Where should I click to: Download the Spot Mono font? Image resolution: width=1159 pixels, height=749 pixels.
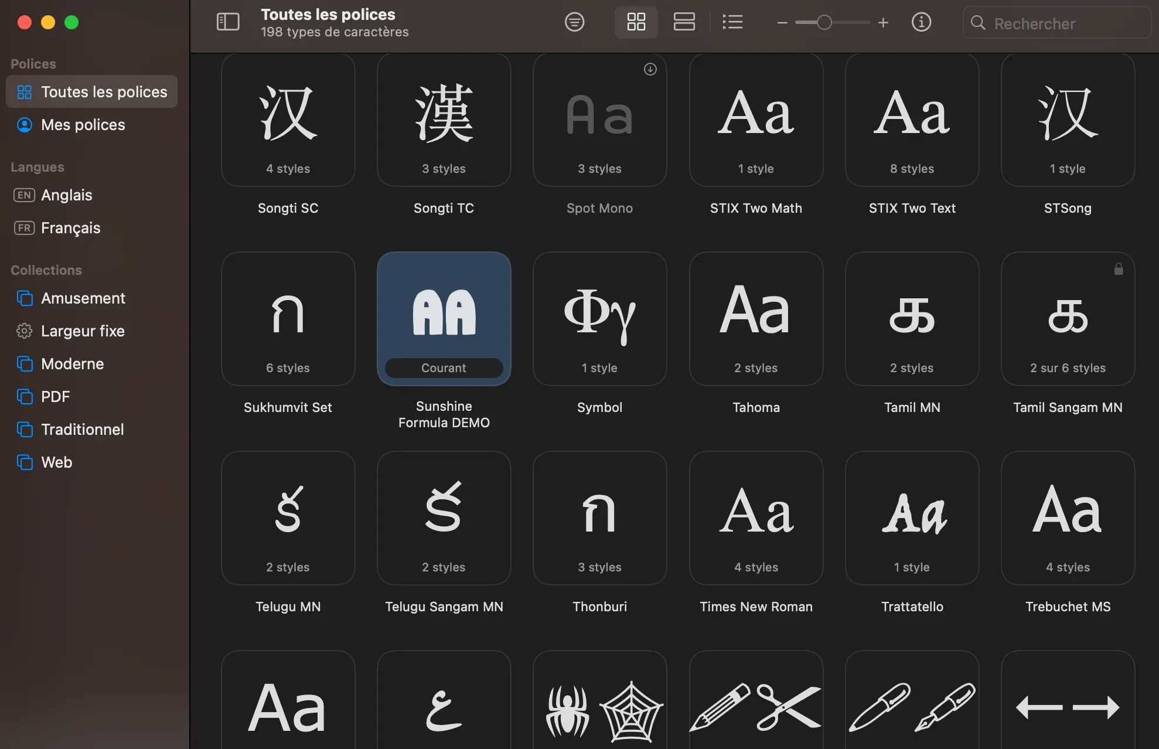(650, 69)
